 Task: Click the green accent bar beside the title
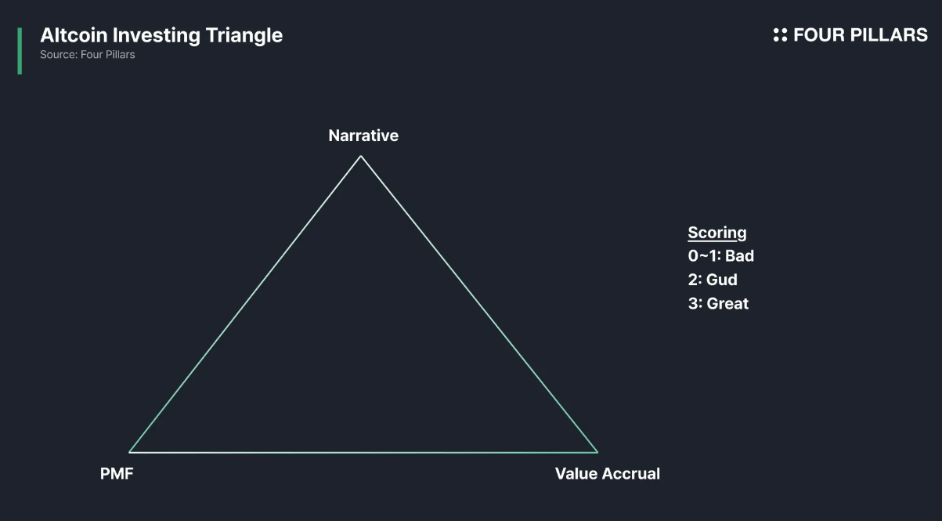click(x=20, y=51)
